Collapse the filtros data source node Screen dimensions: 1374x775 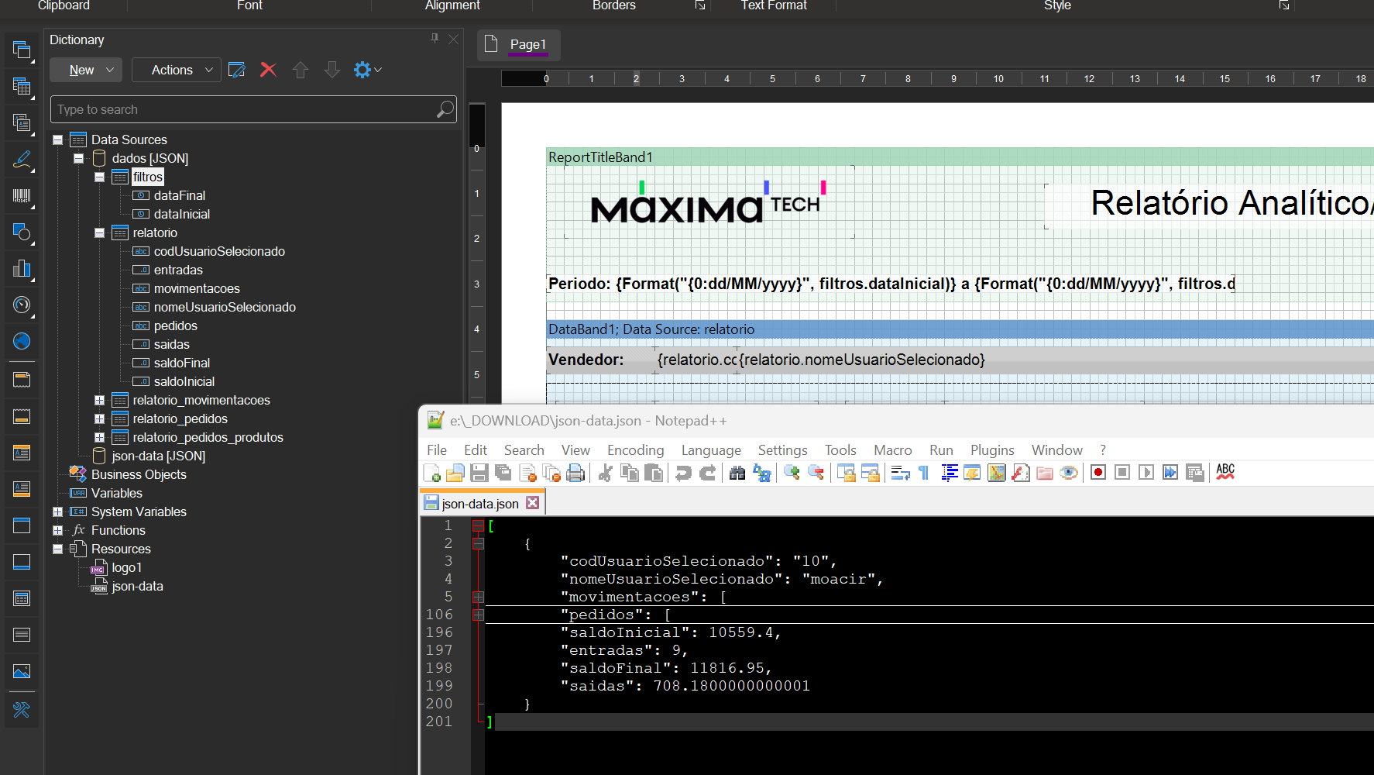100,177
